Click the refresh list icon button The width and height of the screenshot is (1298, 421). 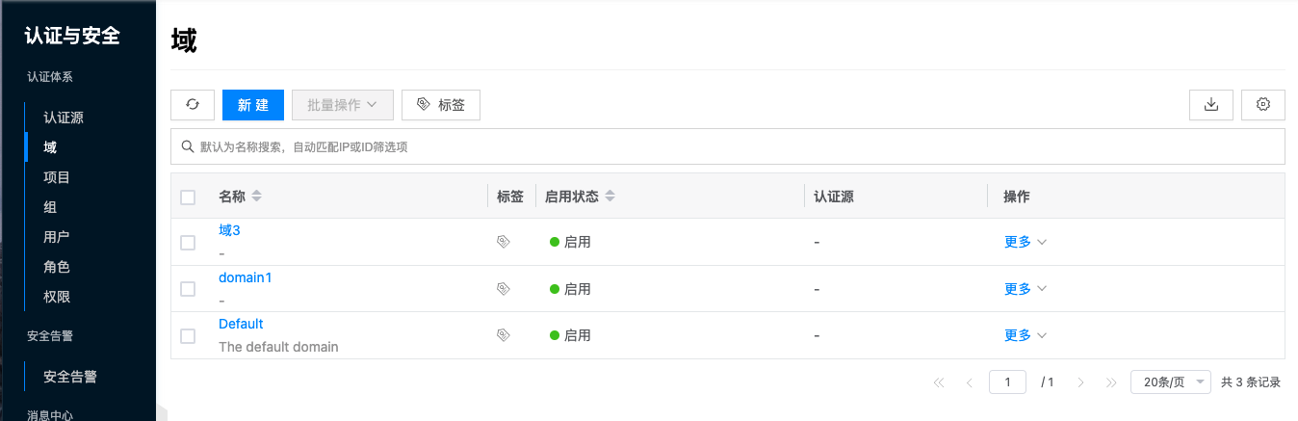coord(193,105)
